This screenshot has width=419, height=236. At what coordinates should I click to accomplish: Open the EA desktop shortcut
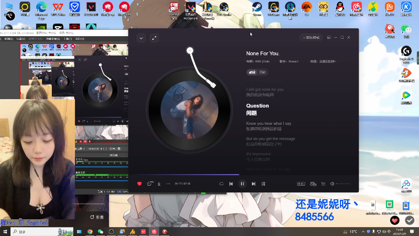pyautogui.click(x=306, y=9)
